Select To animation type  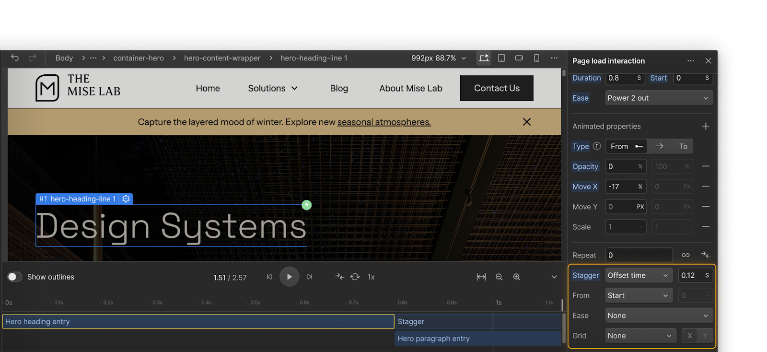[683, 146]
